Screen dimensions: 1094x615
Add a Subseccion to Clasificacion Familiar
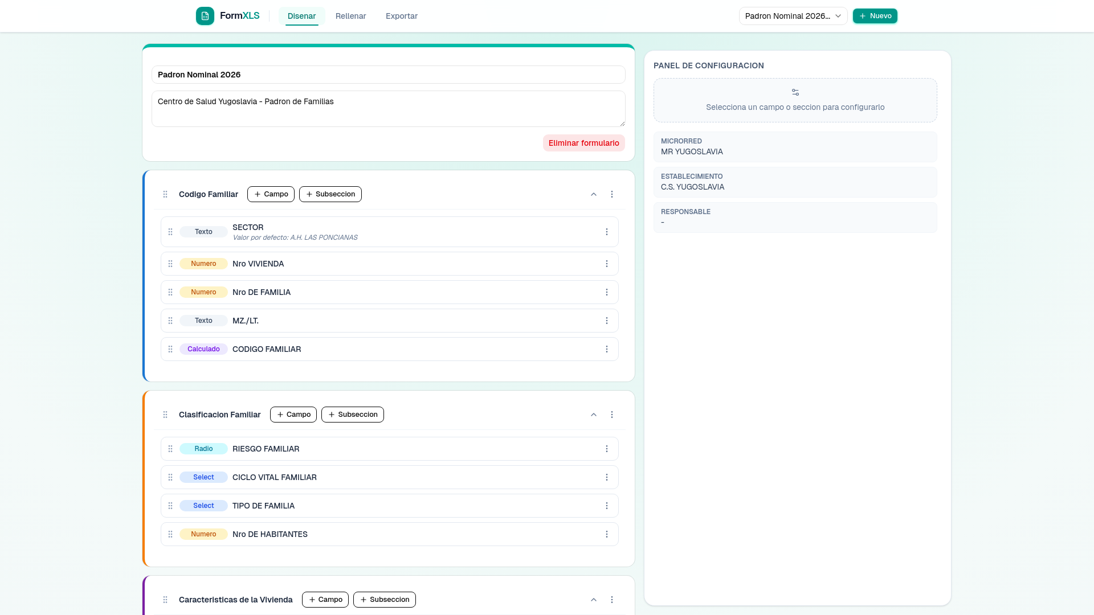coord(353,415)
